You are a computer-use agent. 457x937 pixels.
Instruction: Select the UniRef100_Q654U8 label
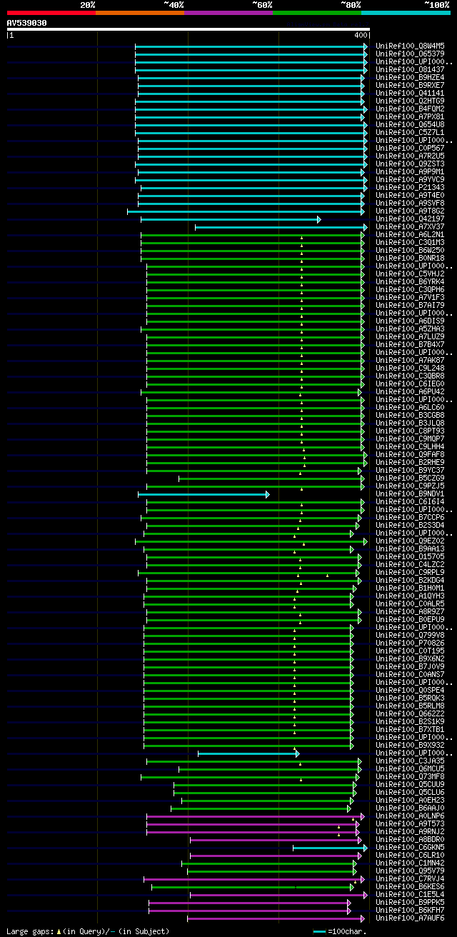410,125
